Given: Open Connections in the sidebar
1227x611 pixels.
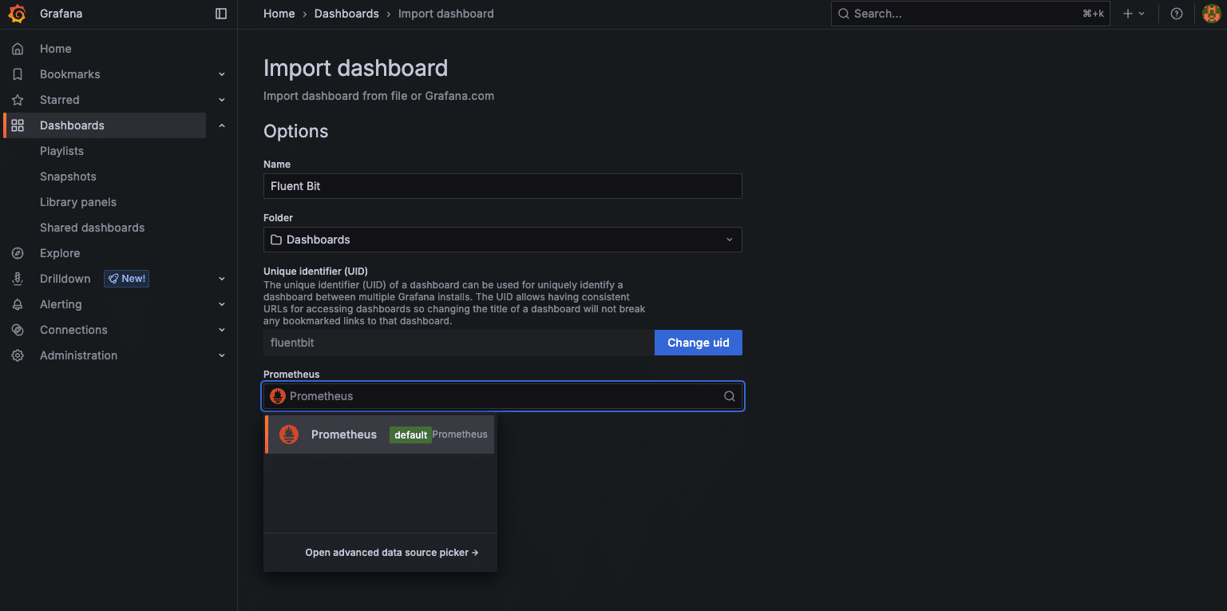Looking at the screenshot, I should (73, 330).
